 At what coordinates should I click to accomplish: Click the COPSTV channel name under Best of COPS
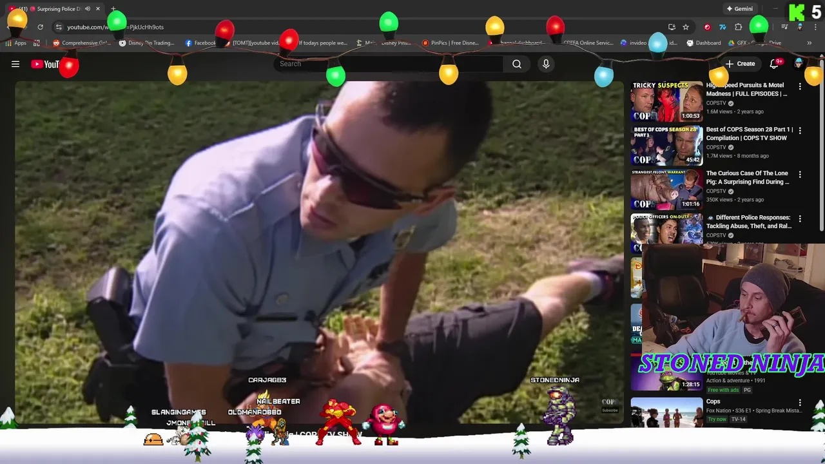716,147
